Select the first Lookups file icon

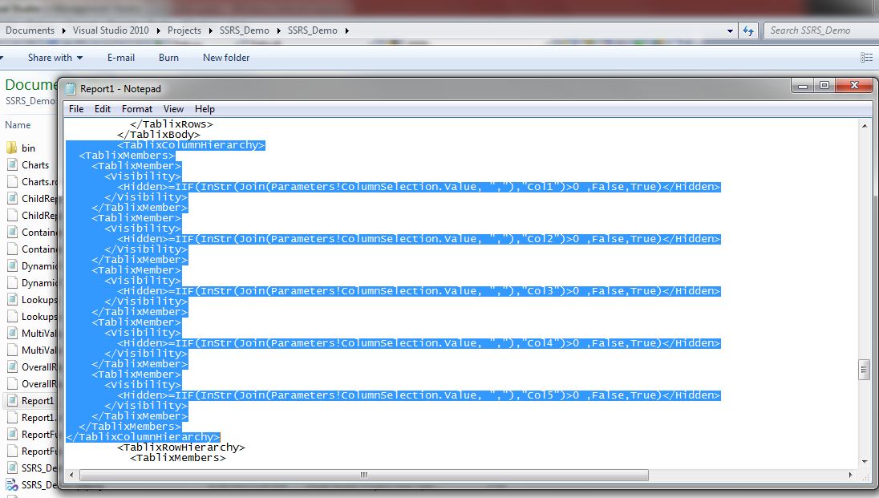tap(12, 299)
